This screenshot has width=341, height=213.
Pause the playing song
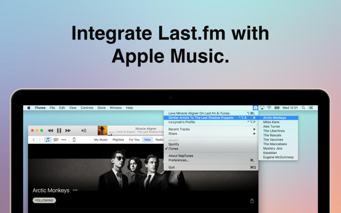point(59,130)
